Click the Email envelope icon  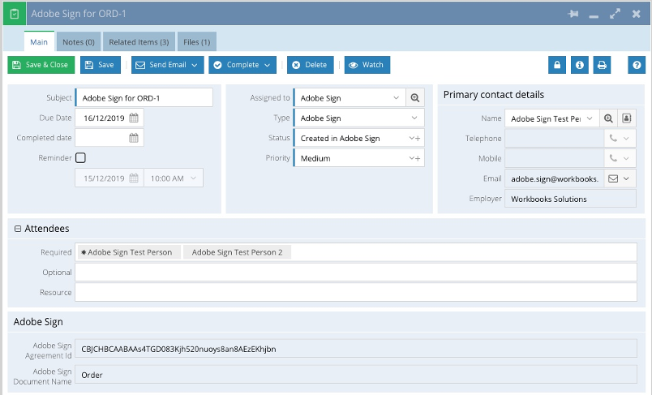coord(613,178)
